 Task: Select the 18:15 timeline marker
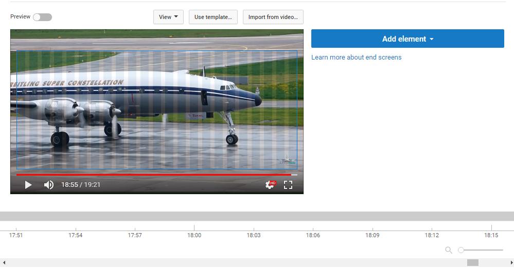click(x=491, y=235)
